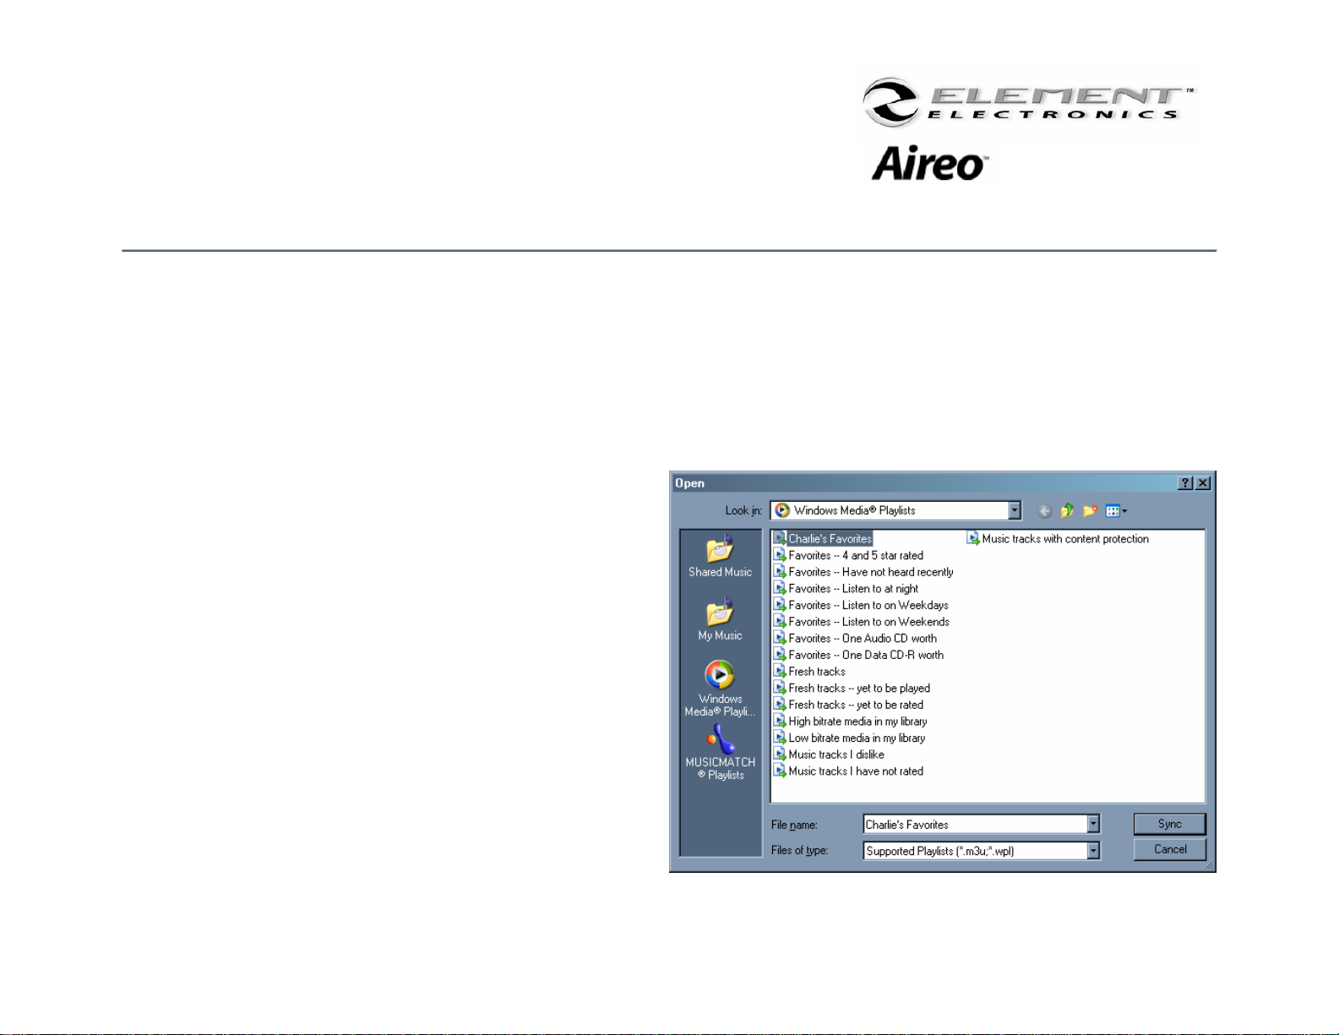Click the Cancel button
This screenshot has height=1035, width=1339.
1170,849
